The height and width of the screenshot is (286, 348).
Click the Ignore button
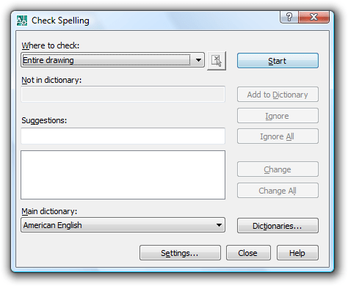tap(278, 116)
